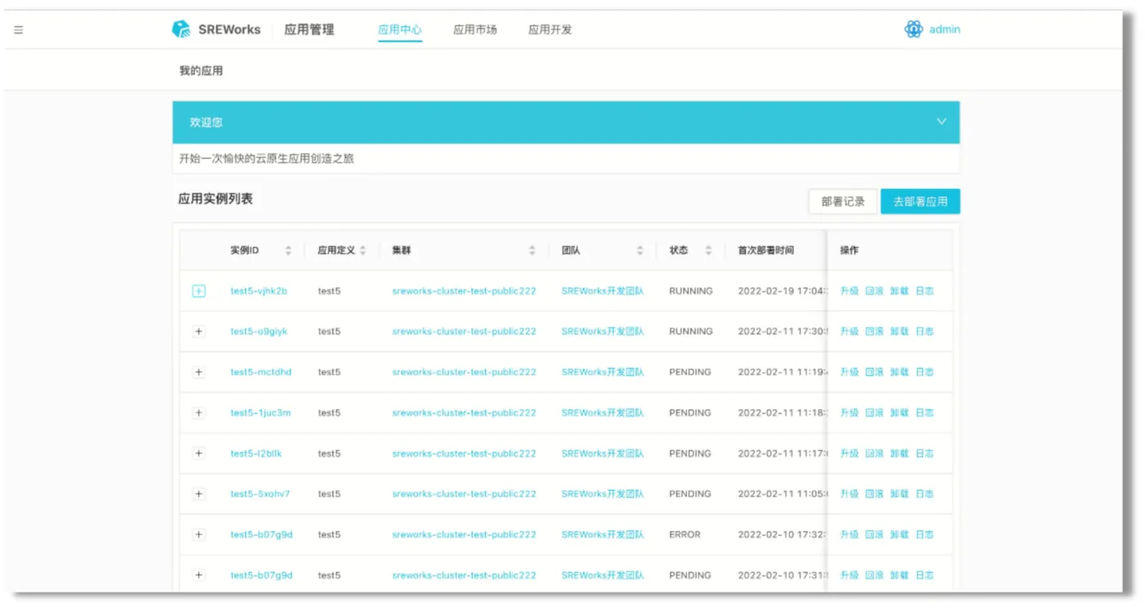Open 部署记录 deployment records
This screenshot has height=608, width=1145.
click(842, 201)
